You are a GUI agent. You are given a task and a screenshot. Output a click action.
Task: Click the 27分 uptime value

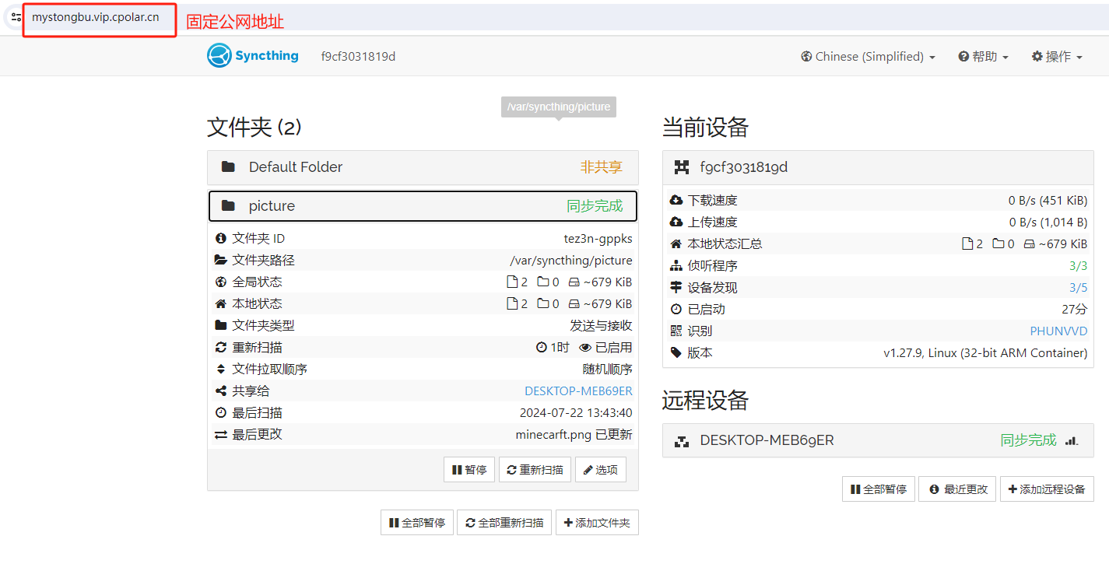tap(1075, 309)
